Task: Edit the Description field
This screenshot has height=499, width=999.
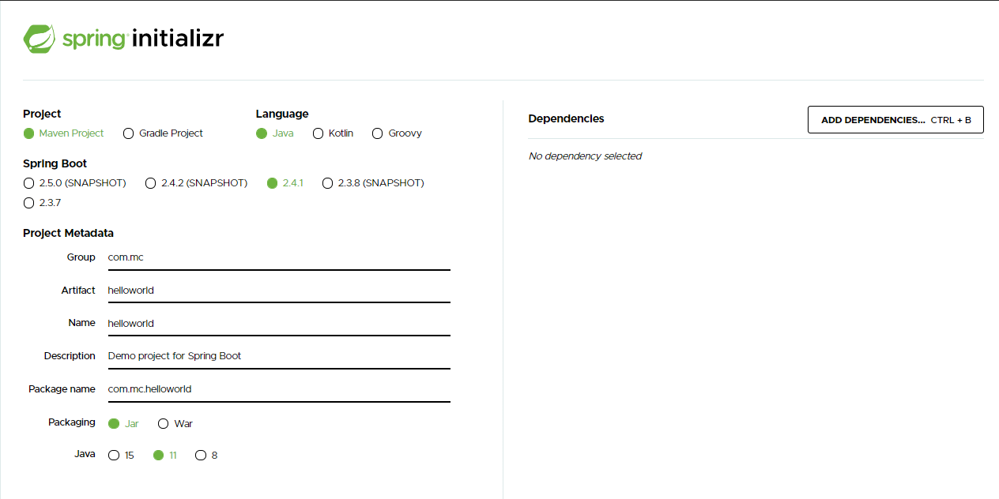Action: 279,356
